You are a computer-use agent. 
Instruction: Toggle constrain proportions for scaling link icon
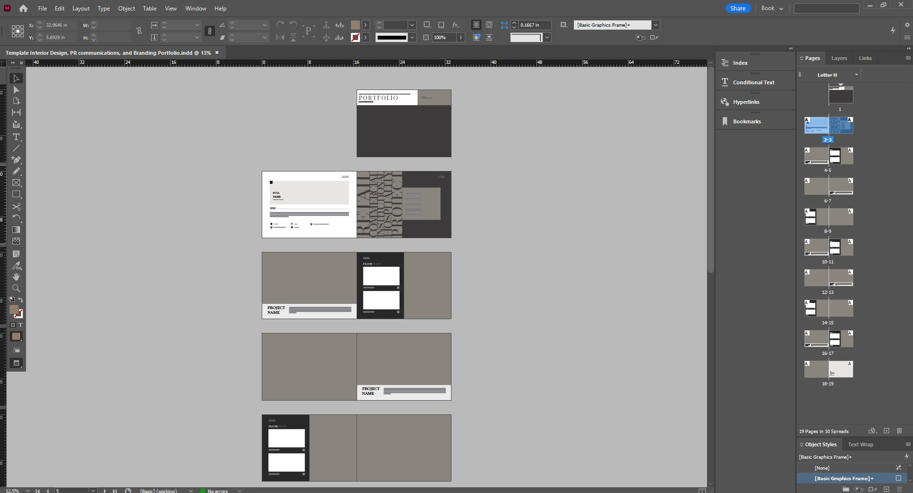(209, 31)
